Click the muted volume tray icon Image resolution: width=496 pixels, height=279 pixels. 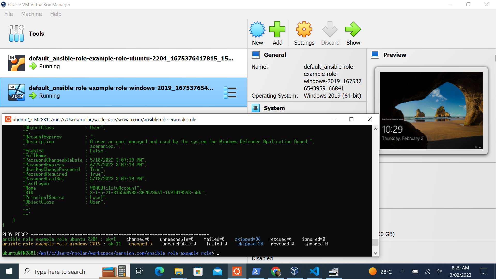439,271
